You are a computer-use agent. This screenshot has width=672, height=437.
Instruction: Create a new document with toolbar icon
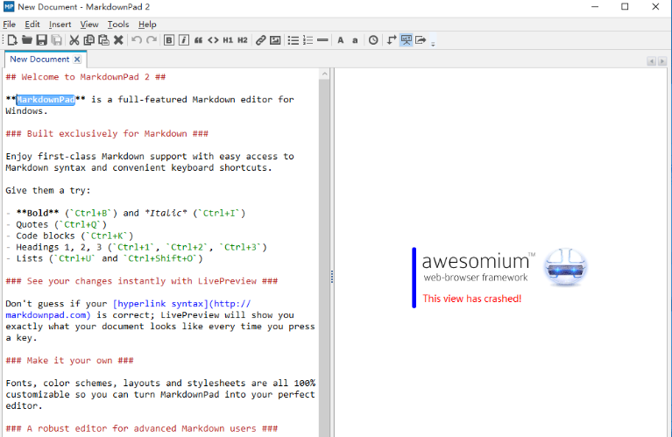[x=12, y=40]
